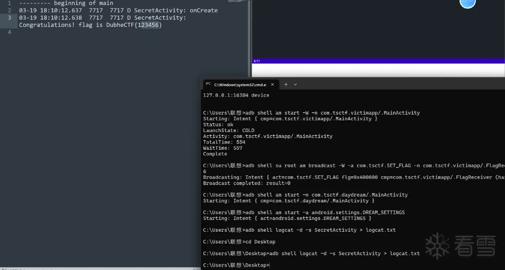Select the highlighted 123456 flag text

point(149,25)
